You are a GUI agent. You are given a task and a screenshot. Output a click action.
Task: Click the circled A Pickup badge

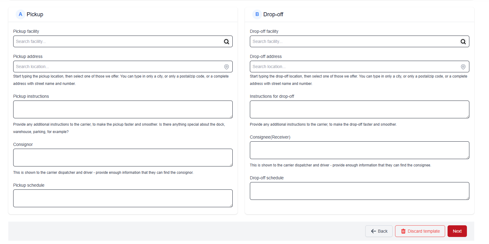click(x=20, y=14)
